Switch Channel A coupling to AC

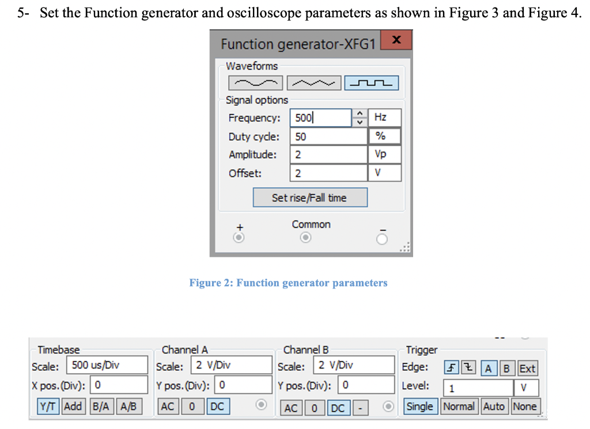pyautogui.click(x=167, y=406)
